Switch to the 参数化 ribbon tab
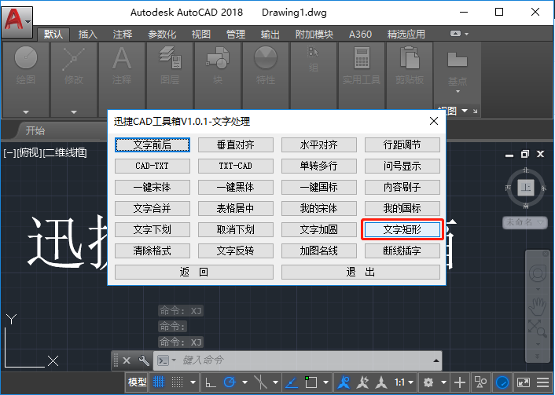 (162, 35)
